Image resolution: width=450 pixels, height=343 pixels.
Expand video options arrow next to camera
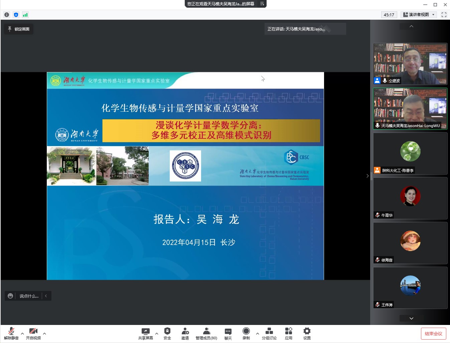pyautogui.click(x=44, y=333)
